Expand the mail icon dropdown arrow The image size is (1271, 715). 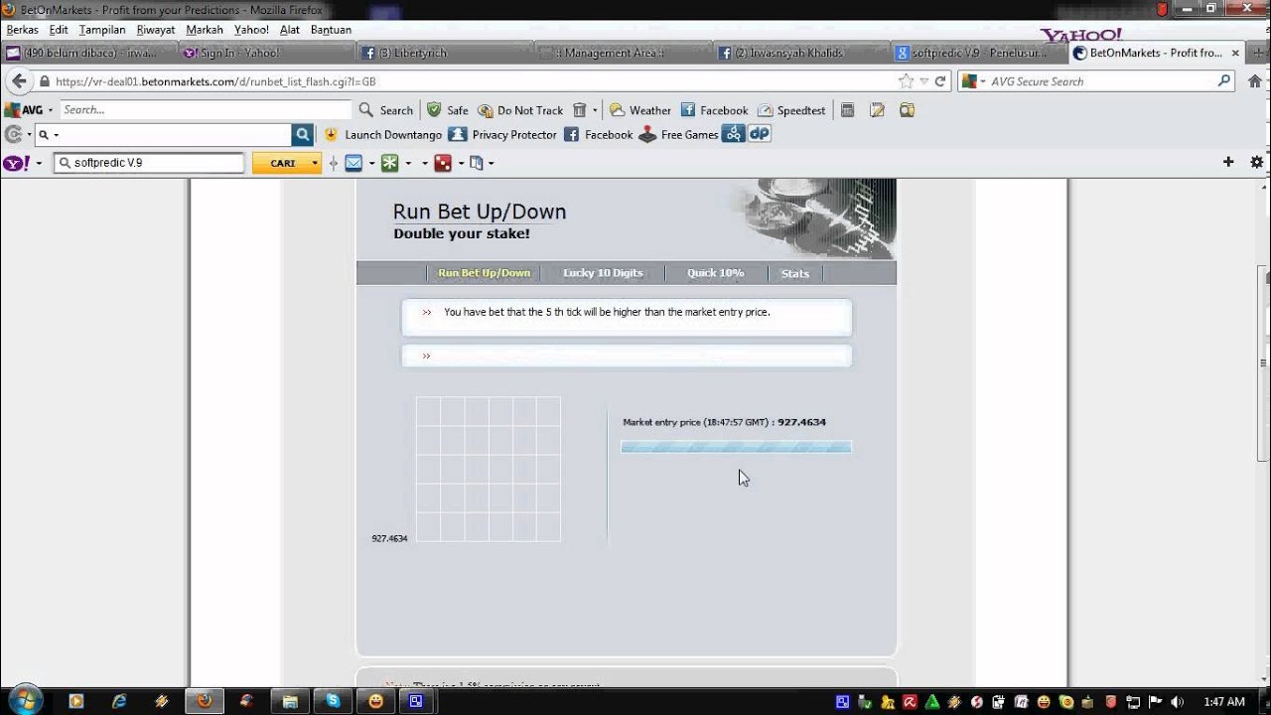371,163
